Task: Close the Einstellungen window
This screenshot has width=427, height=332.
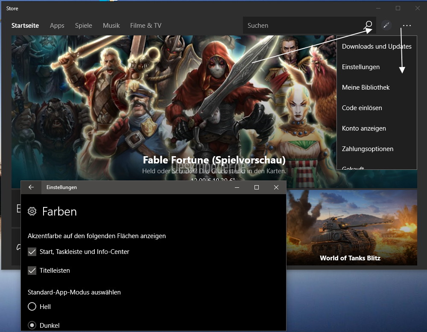Action: click(x=276, y=187)
